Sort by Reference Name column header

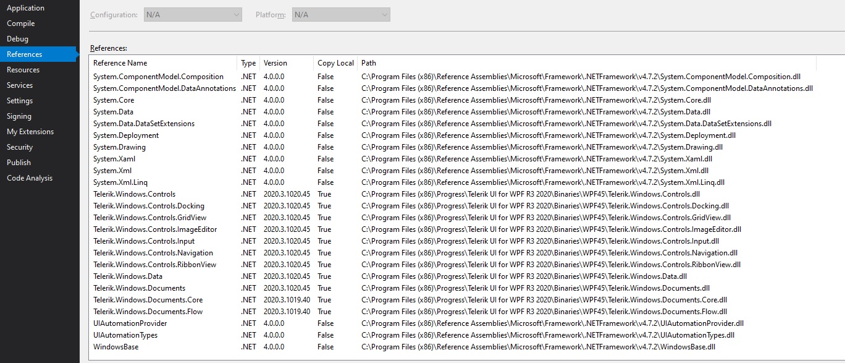pyautogui.click(x=120, y=63)
